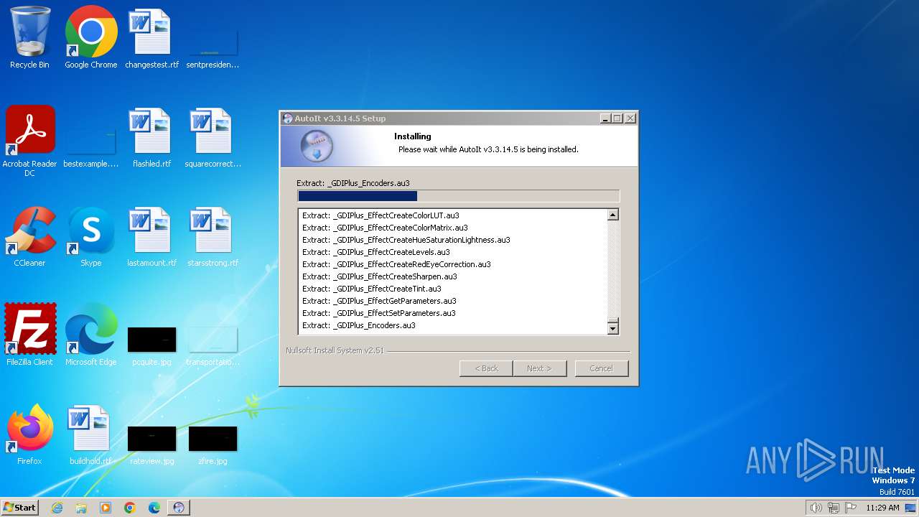Viewport: 919px width, 517px height.
Task: Open Action Center flag icon
Action: click(x=852, y=508)
